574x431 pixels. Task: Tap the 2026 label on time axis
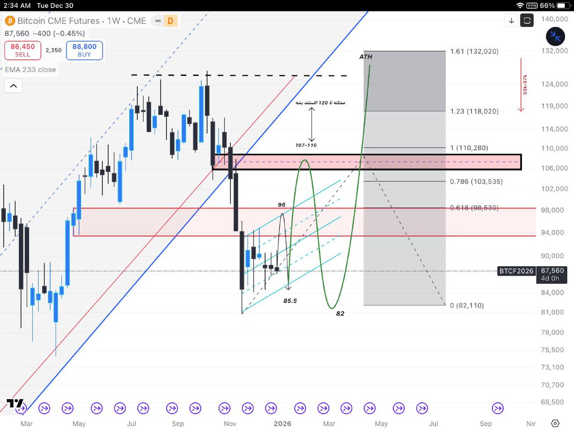[282, 423]
